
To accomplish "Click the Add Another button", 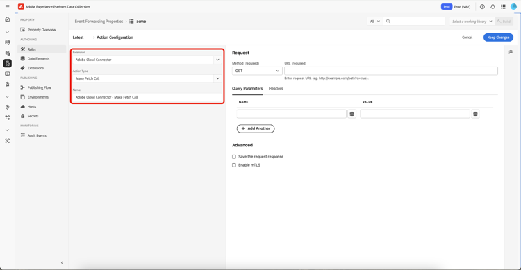I will coord(256,128).
